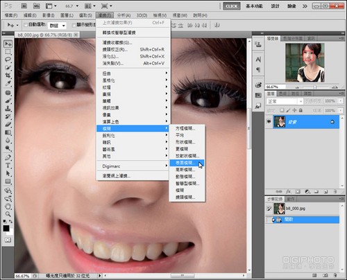The width and height of the screenshot is (347, 280).
Task: Select the Lasso tool
Action: pyautogui.click(x=8, y=60)
